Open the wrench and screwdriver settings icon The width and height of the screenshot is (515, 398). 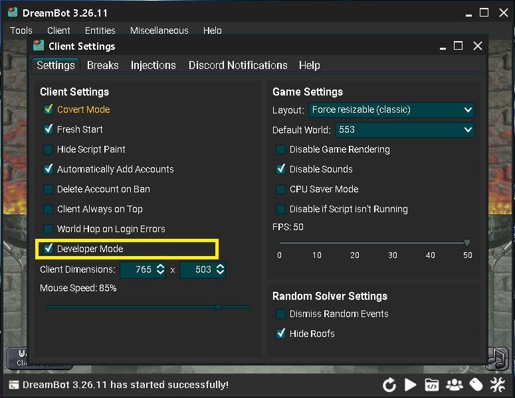tap(498, 385)
